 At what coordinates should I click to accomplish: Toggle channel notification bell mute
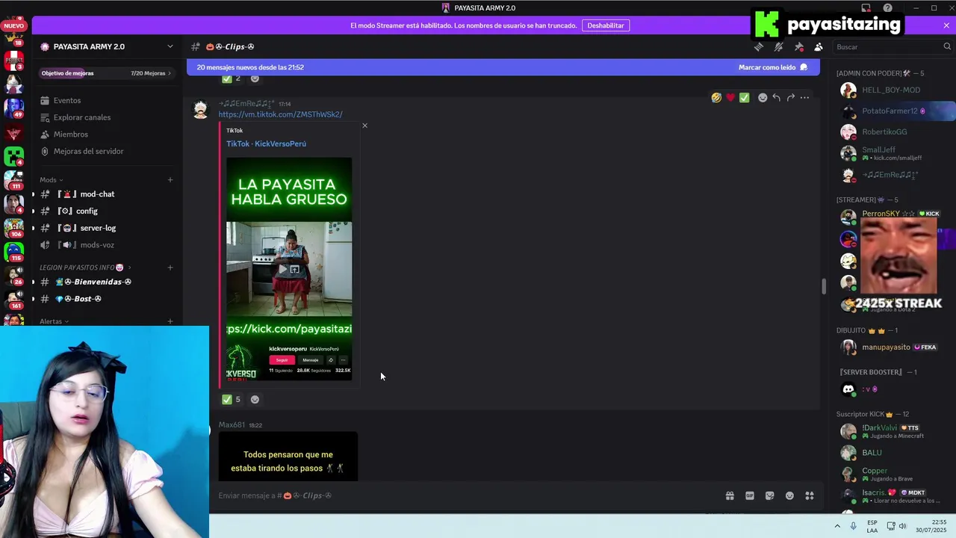coord(778,46)
